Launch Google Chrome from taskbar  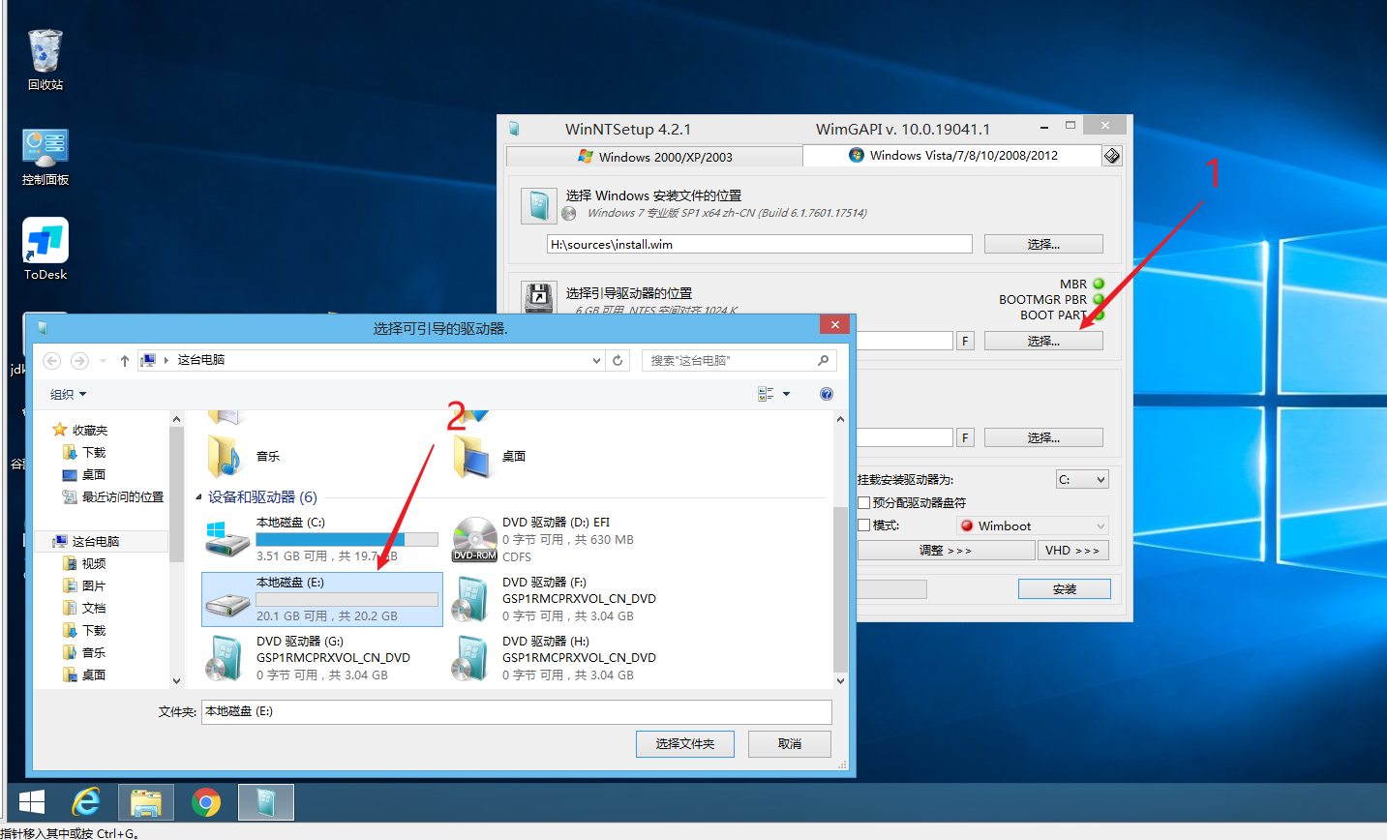[x=205, y=802]
